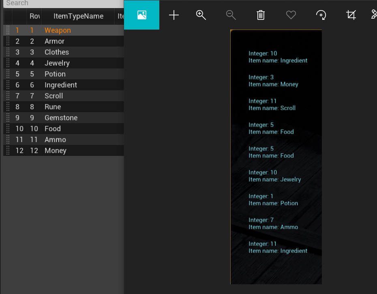Click drag handle of Ingredient row

click(x=8, y=85)
